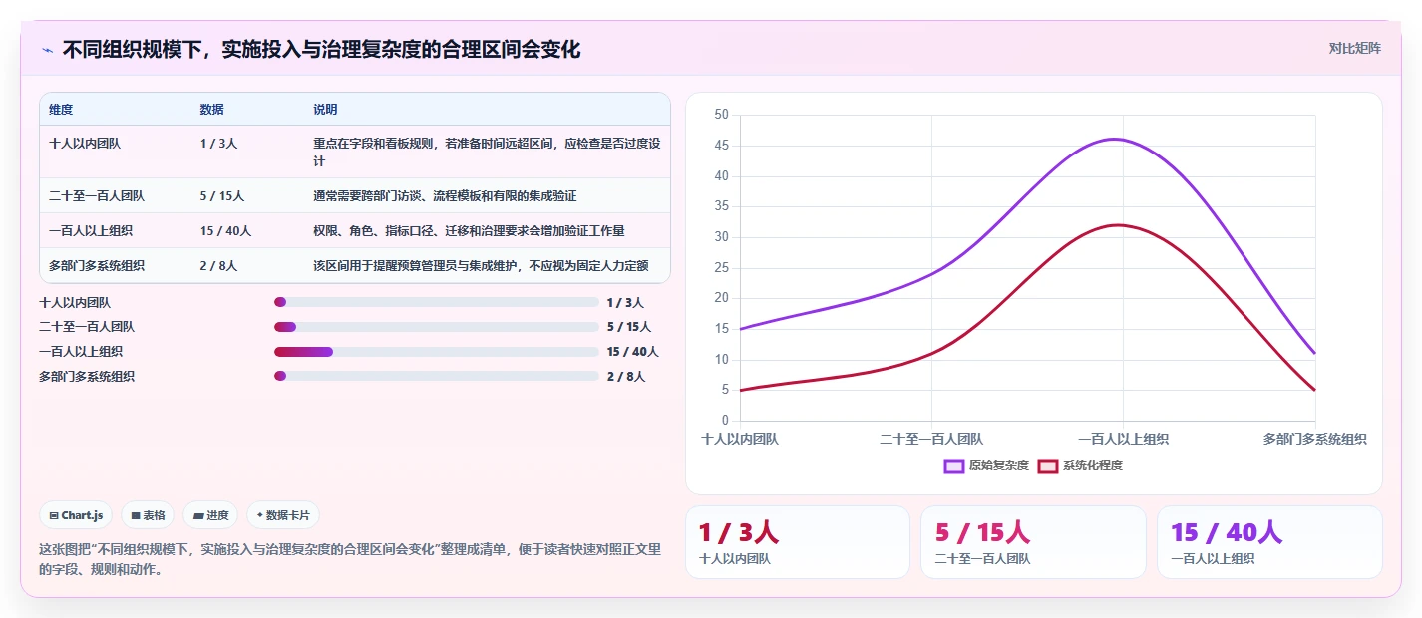
Task: Toggle 原始复杂度 legend swatch
Action: [x=953, y=465]
